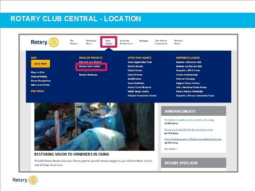Image resolution: width=255 pixels, height=191 pixels.
Task: Open the Rotary Foundation 4-star rating announcement
Action: click(189, 120)
